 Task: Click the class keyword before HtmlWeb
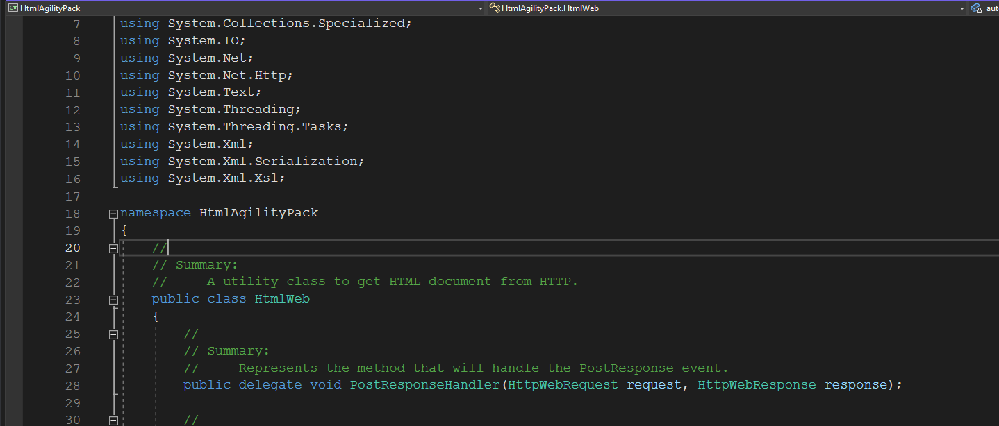tap(227, 299)
